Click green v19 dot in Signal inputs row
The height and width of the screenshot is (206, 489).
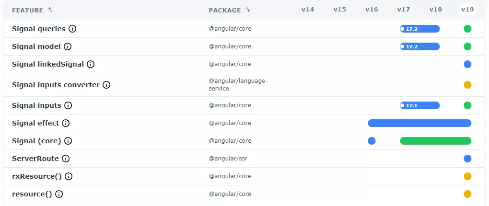click(467, 106)
